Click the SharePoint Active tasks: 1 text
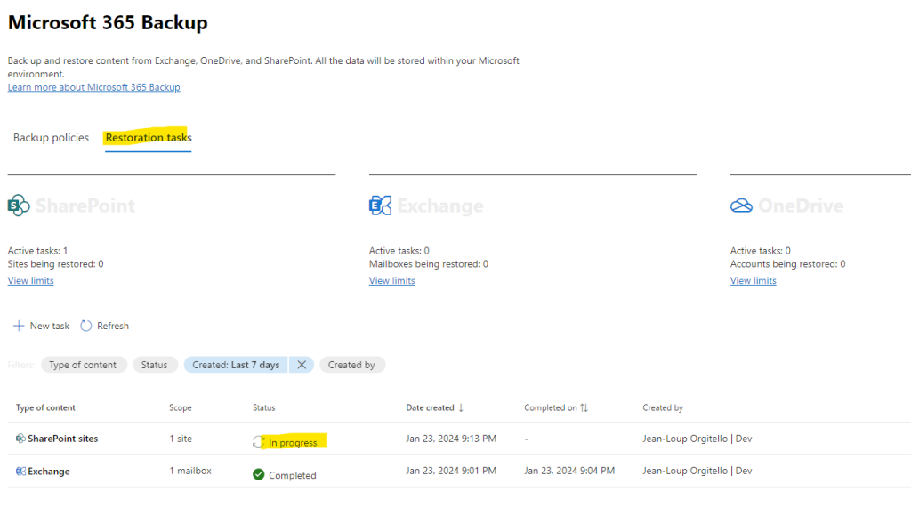The width and height of the screenshot is (911, 508). [37, 251]
